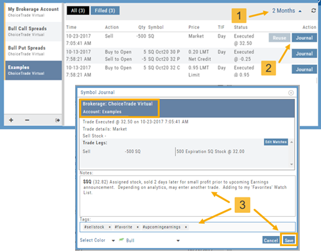Save the journal entry
Screen dimensions: 321x252
coord(289,240)
